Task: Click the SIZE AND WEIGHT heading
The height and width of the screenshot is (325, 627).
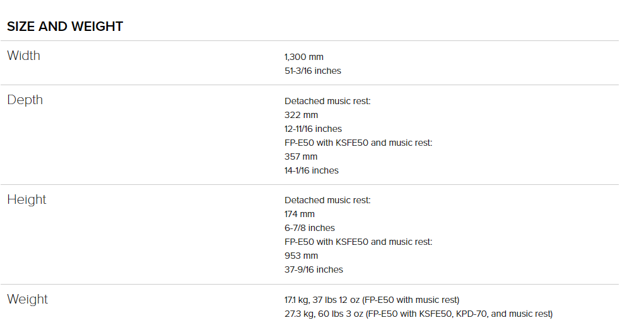Action: (65, 27)
